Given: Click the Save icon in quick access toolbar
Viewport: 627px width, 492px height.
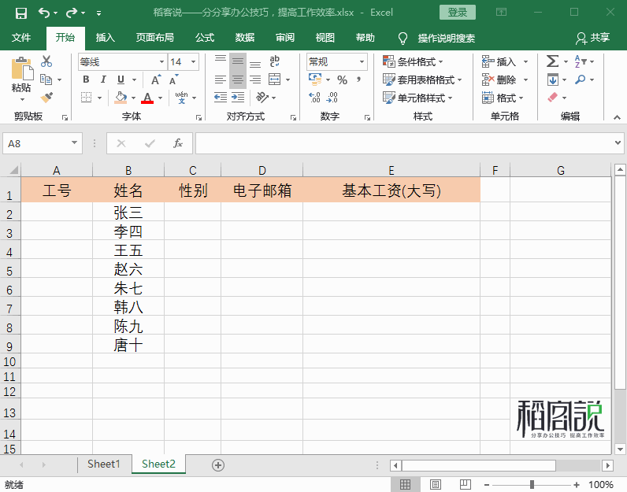Looking at the screenshot, I should coord(20,13).
